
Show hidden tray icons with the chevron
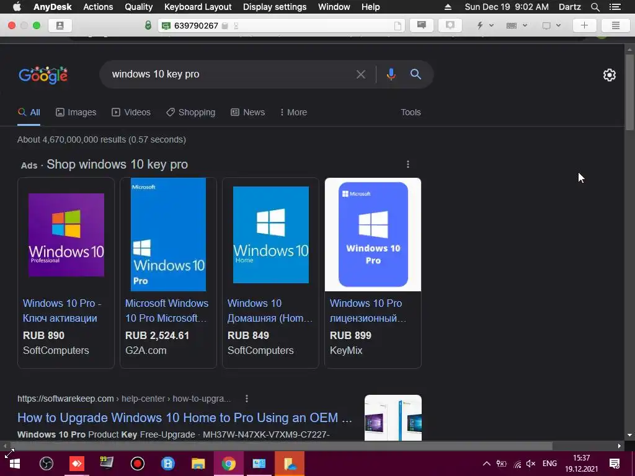coord(487,464)
